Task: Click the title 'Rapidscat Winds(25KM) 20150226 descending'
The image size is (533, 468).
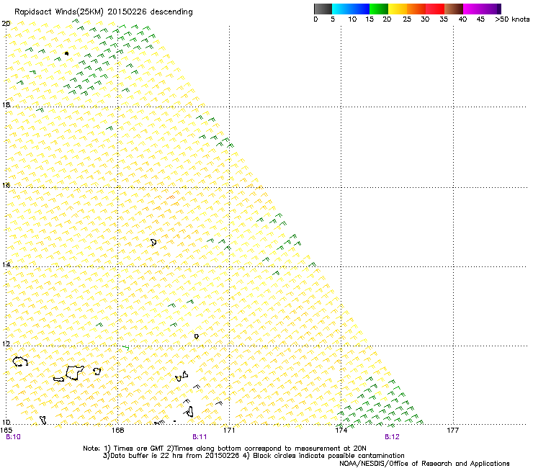Action: 103,12
